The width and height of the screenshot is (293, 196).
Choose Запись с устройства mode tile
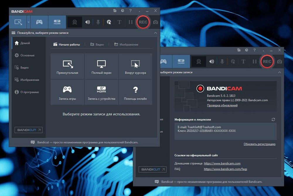click(x=101, y=92)
